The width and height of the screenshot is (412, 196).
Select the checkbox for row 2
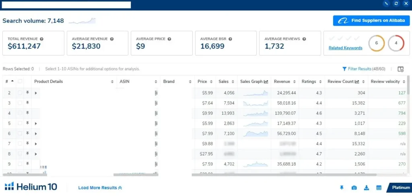pyautogui.click(x=20, y=93)
